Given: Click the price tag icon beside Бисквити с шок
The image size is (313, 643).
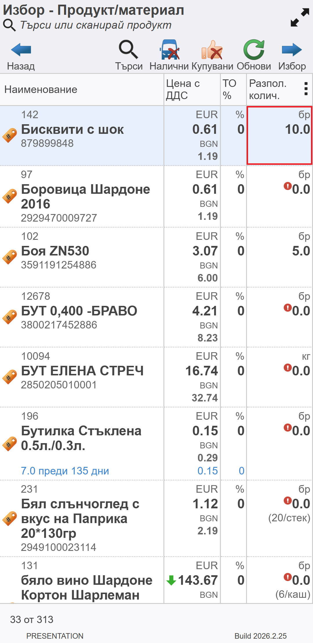Looking at the screenshot, I should coord(10,135).
